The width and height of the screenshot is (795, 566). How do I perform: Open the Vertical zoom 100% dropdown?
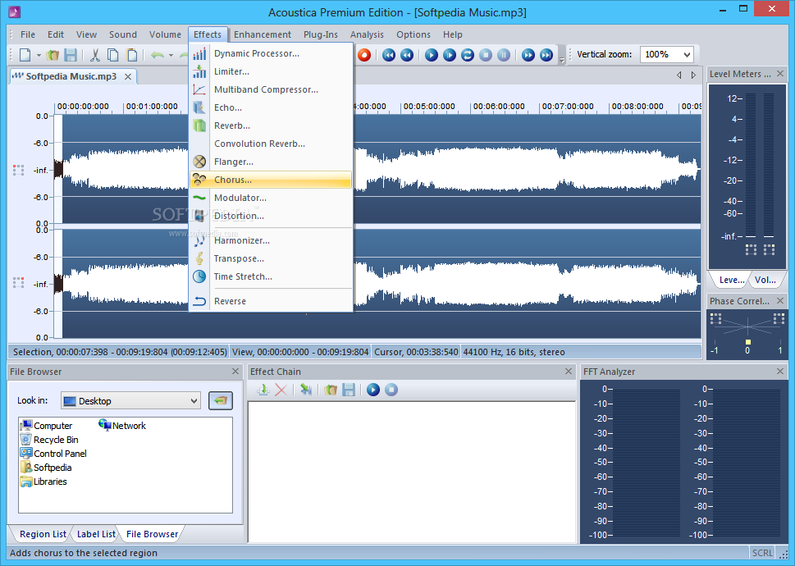click(687, 54)
